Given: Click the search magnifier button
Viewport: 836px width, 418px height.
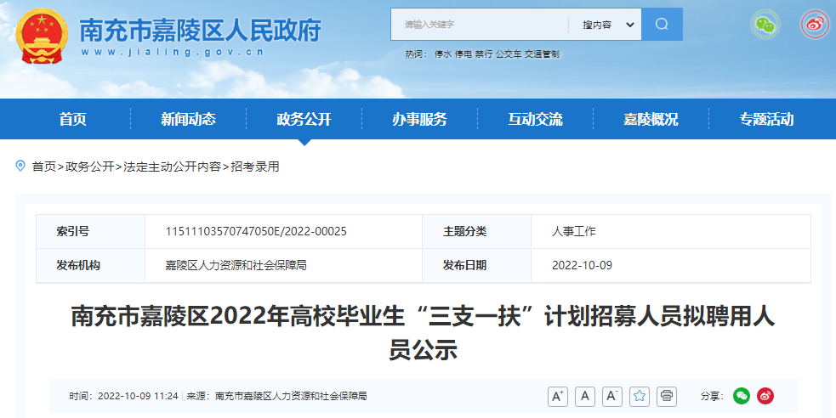Looking at the screenshot, I should coord(662,25).
